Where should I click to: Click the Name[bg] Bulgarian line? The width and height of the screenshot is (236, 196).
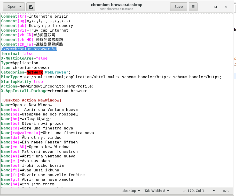pyautogui.click(x=39, y=114)
